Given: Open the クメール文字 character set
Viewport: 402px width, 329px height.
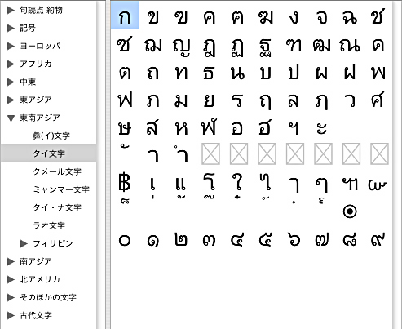Looking at the screenshot, I should [57, 171].
